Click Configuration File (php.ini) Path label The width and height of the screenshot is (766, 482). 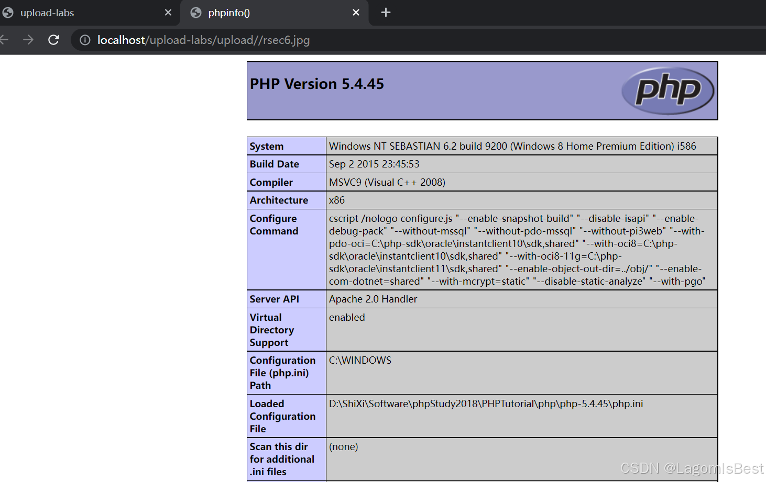coord(282,373)
